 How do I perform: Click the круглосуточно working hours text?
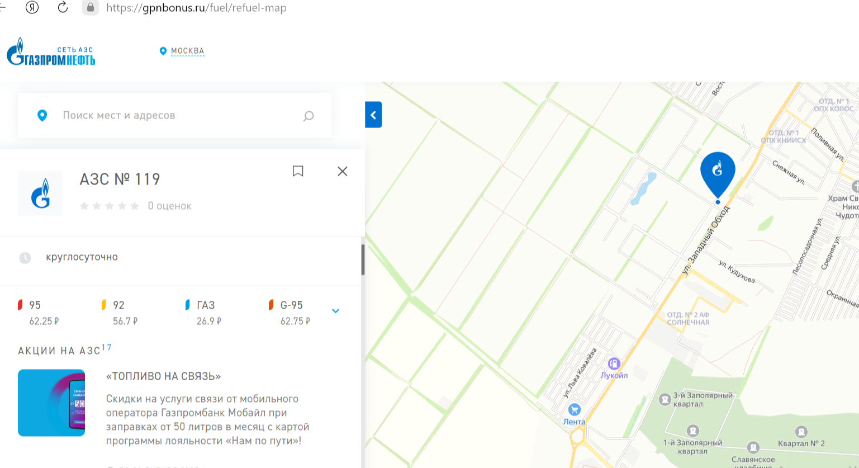(82, 257)
